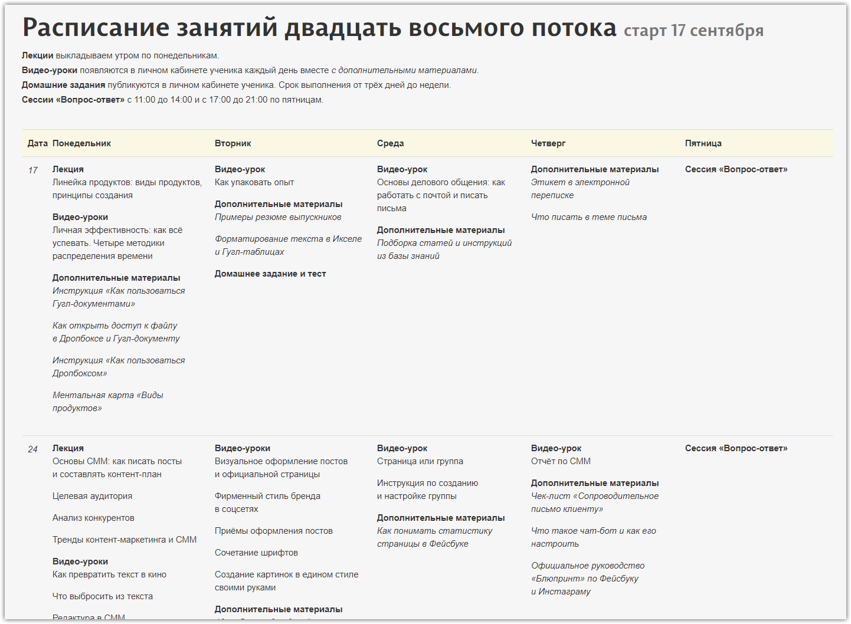This screenshot has height=624, width=851.
Task: Click «Как понимать статистику страницы в Фейсбуке»
Action: point(434,531)
